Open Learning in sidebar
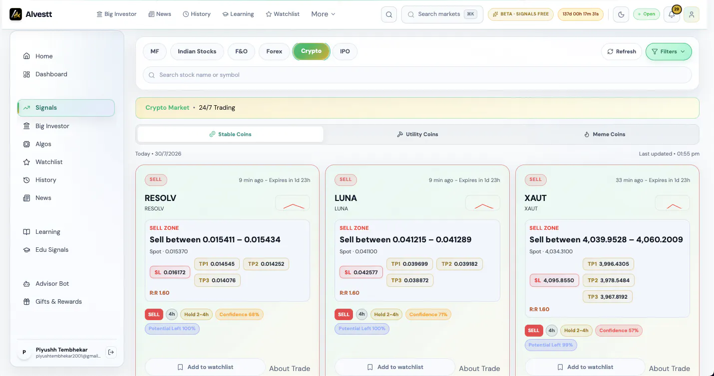Image resolution: width=714 pixels, height=376 pixels. 66,232
